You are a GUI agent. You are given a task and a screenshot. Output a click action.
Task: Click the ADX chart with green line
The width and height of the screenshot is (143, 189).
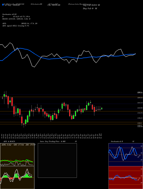click(x=17, y=155)
